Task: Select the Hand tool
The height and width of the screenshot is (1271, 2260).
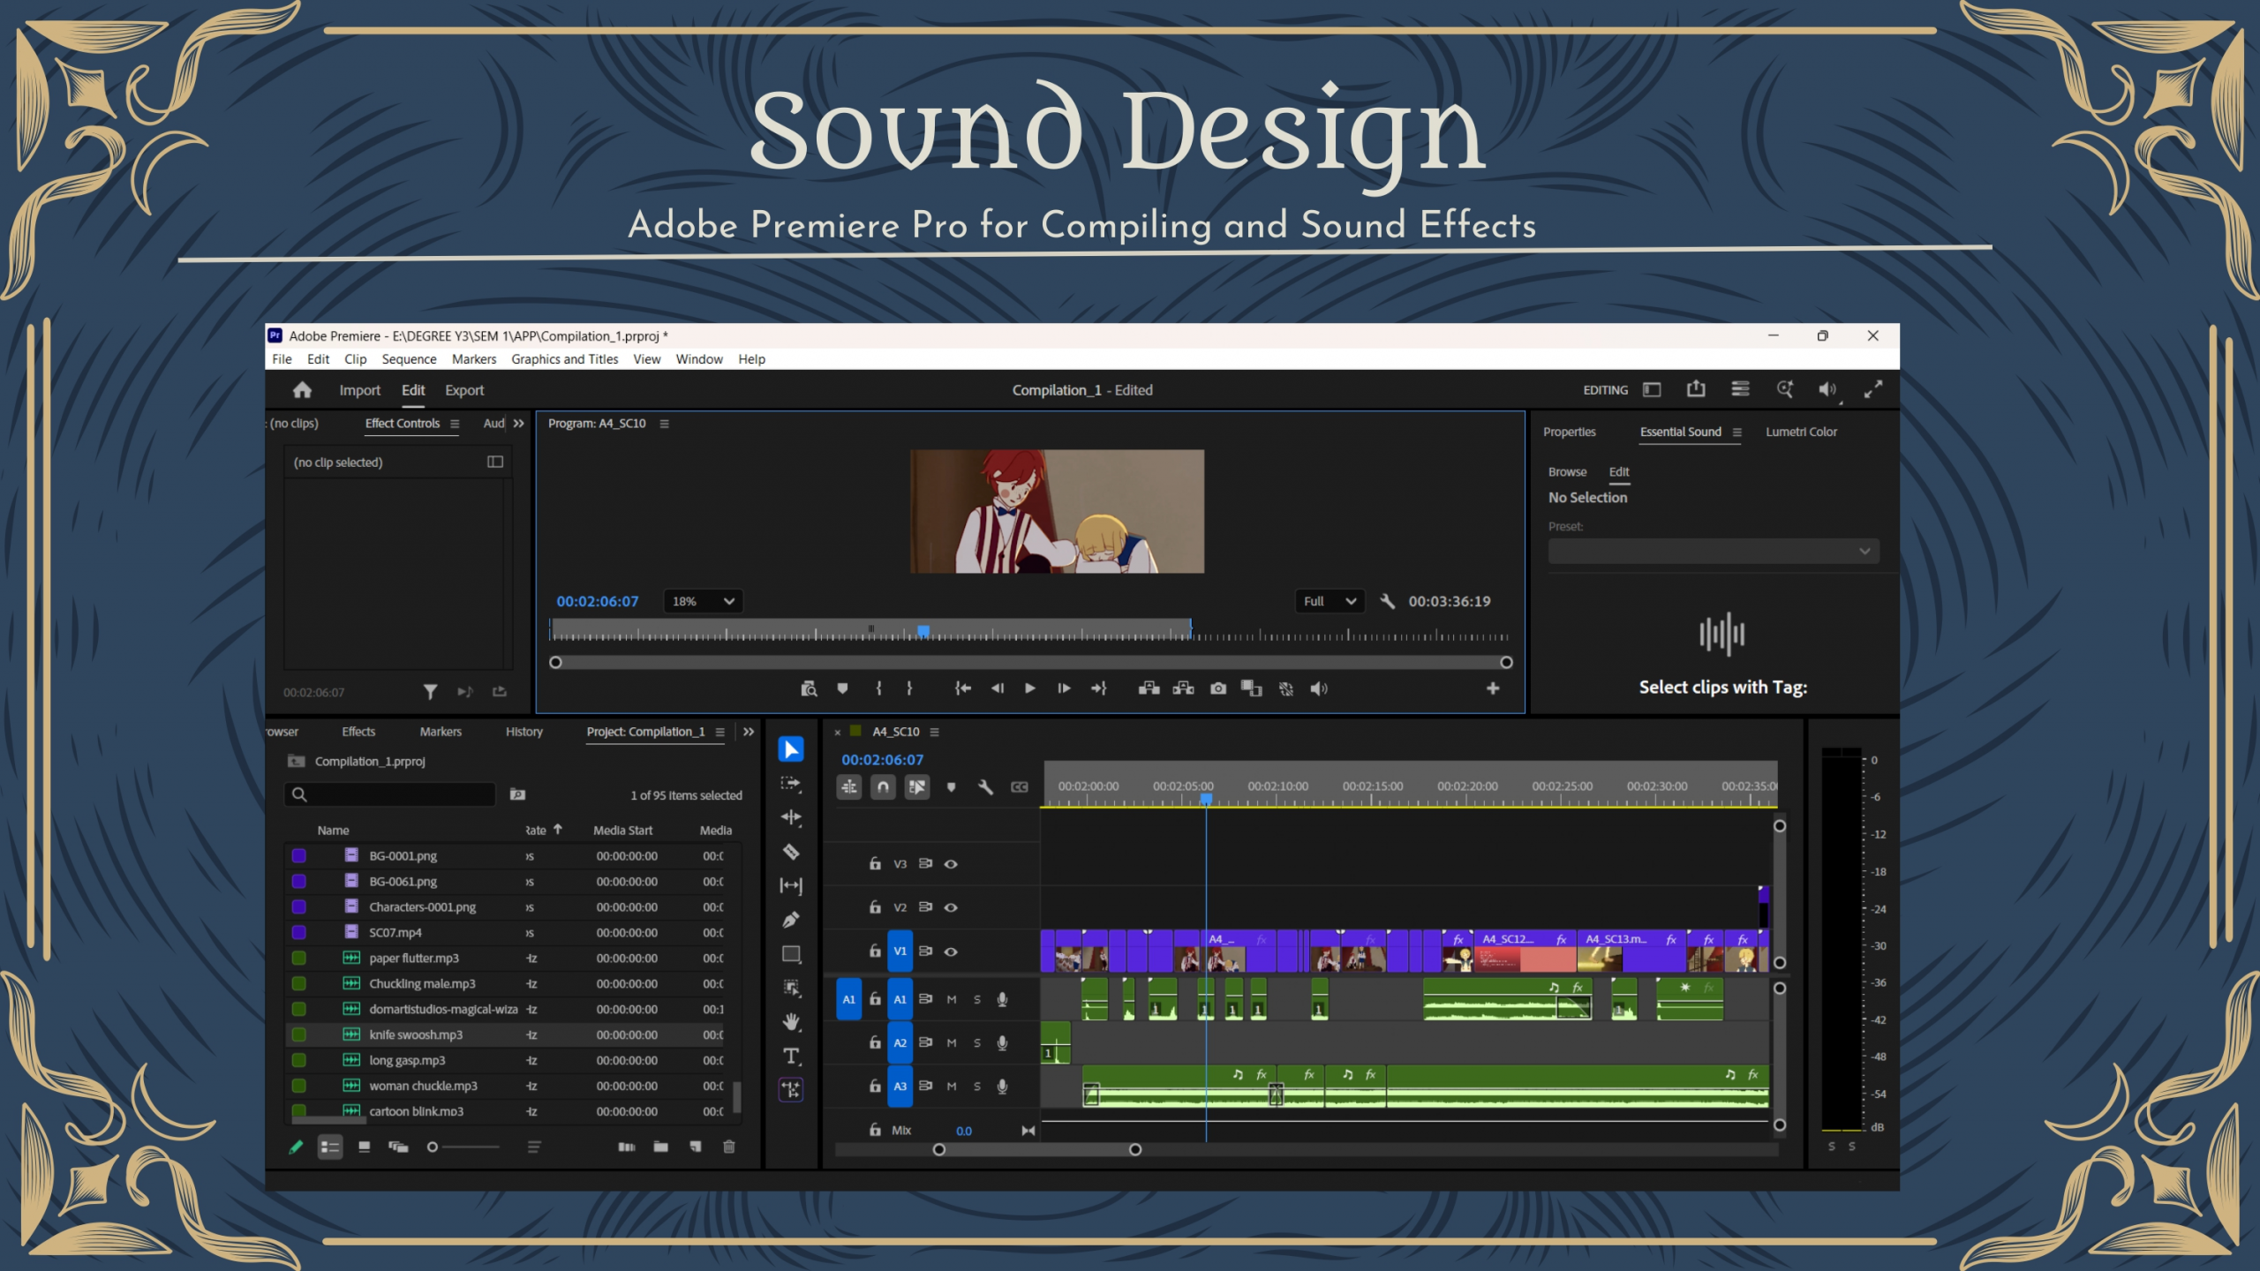Action: coord(791,1022)
